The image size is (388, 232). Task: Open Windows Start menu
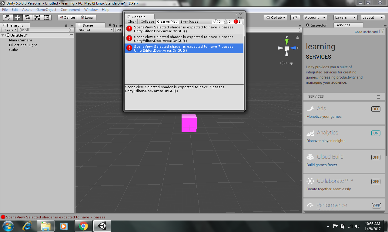pyautogui.click(x=8, y=226)
